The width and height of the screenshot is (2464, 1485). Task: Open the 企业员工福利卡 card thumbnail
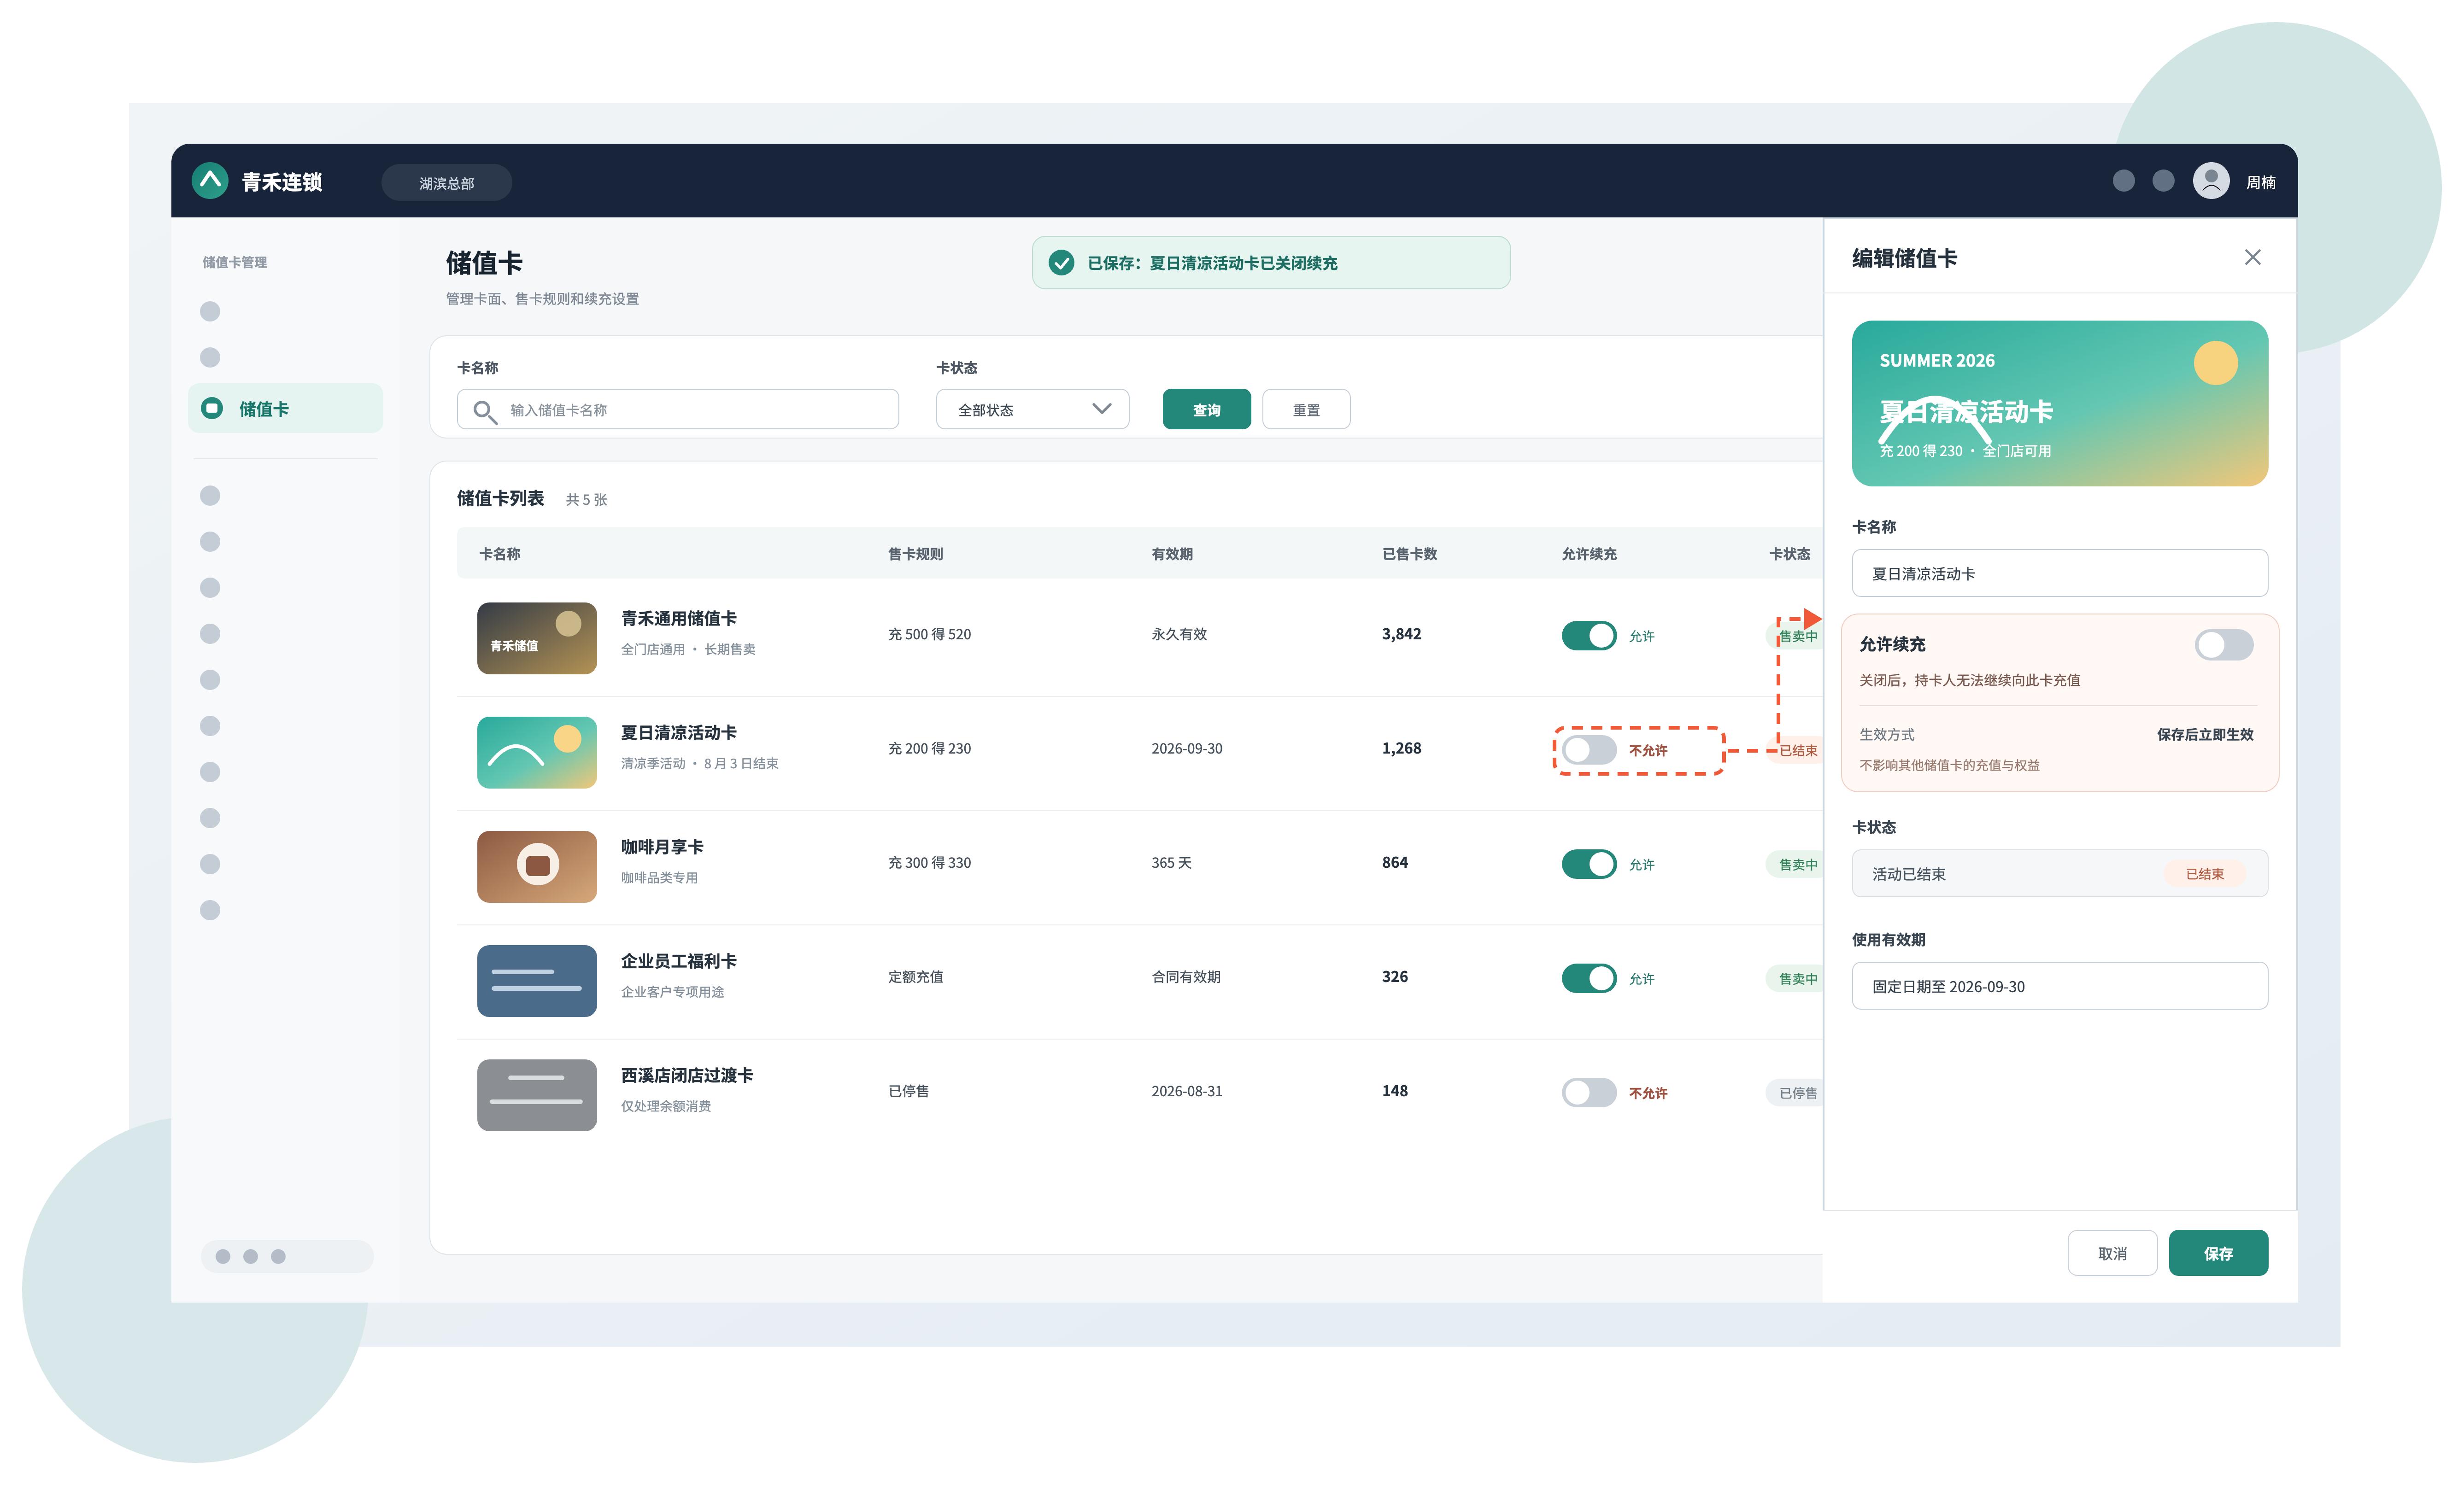pos(537,980)
